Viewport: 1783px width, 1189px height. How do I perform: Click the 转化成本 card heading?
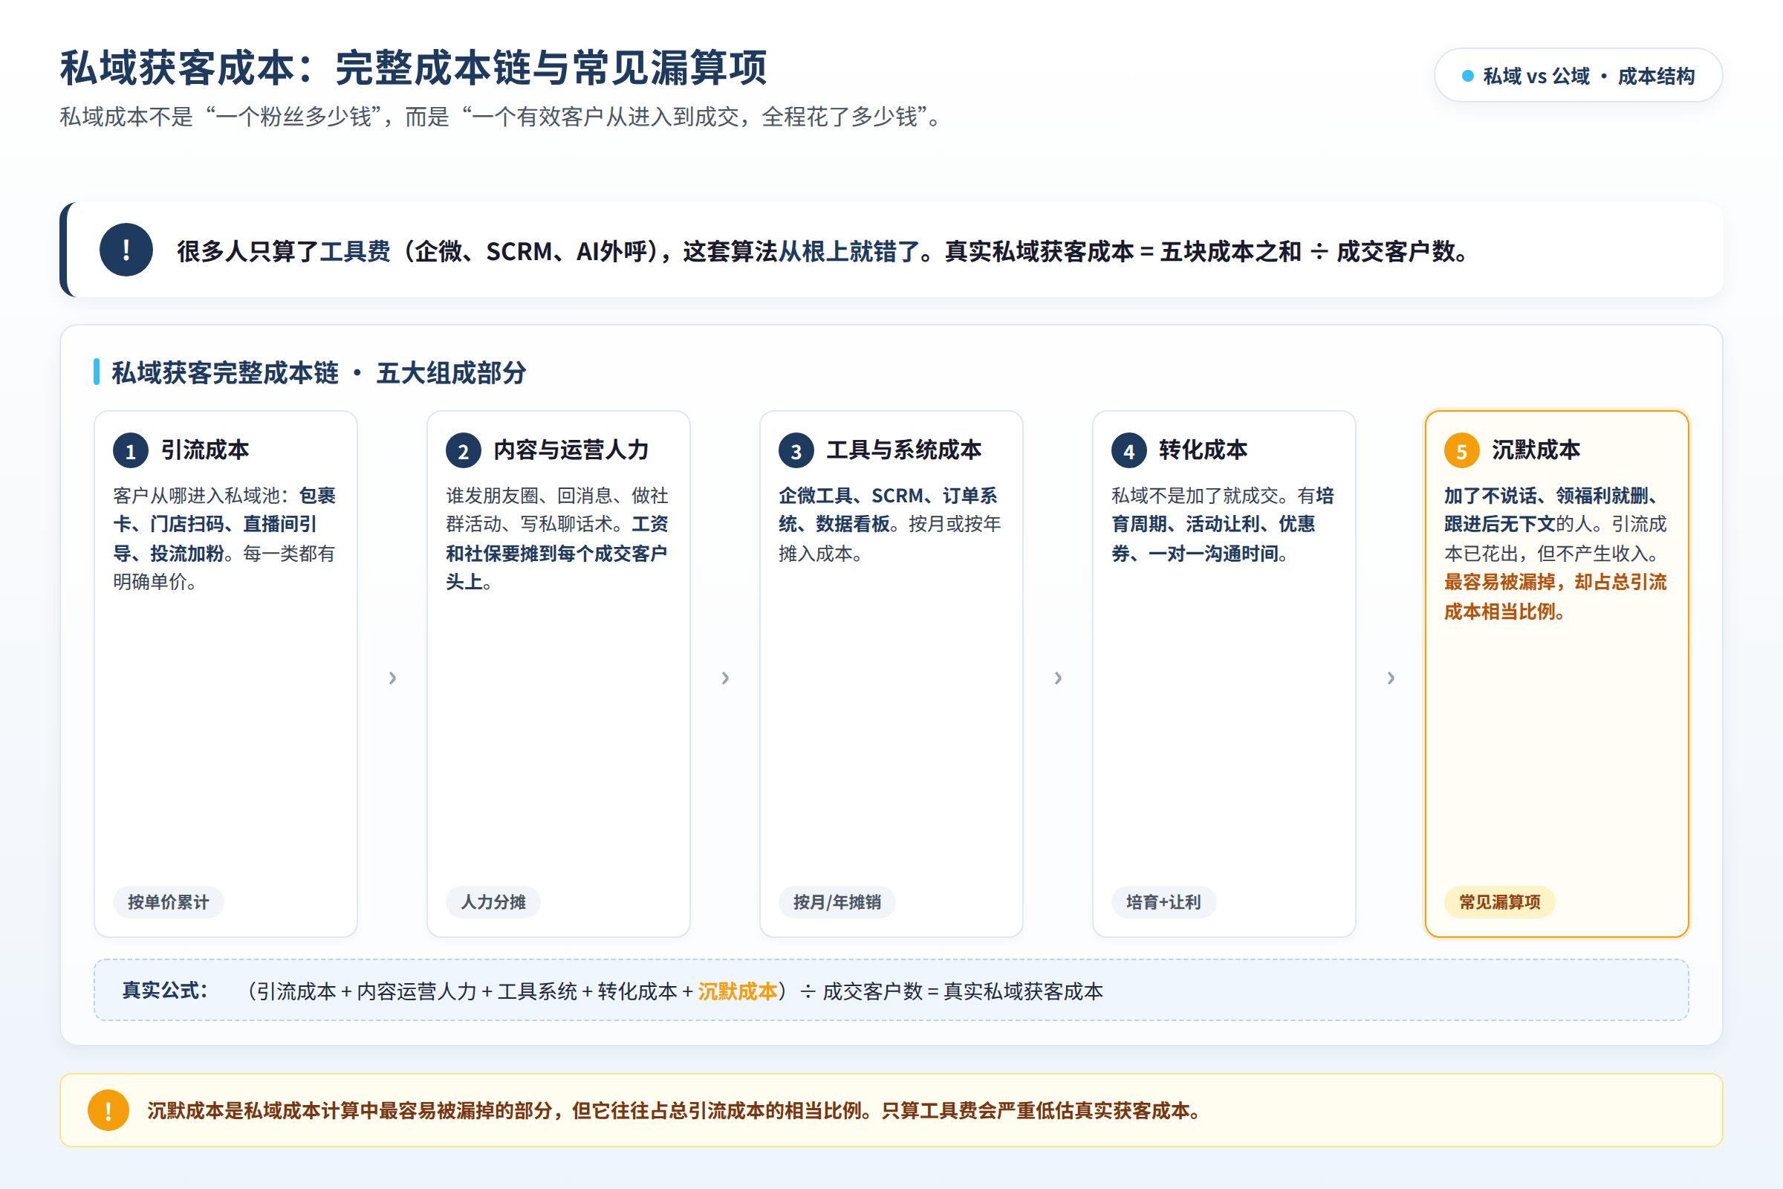click(x=1203, y=450)
